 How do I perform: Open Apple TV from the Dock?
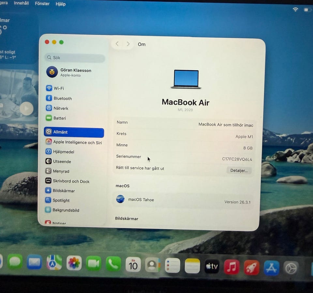(x=212, y=266)
